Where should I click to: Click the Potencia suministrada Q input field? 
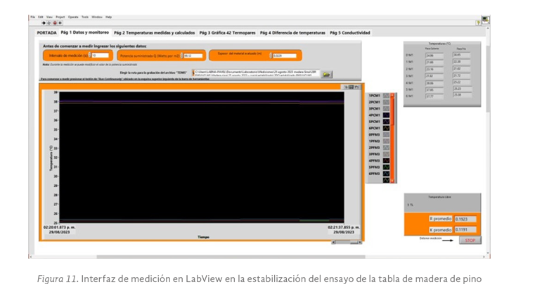coord(193,56)
